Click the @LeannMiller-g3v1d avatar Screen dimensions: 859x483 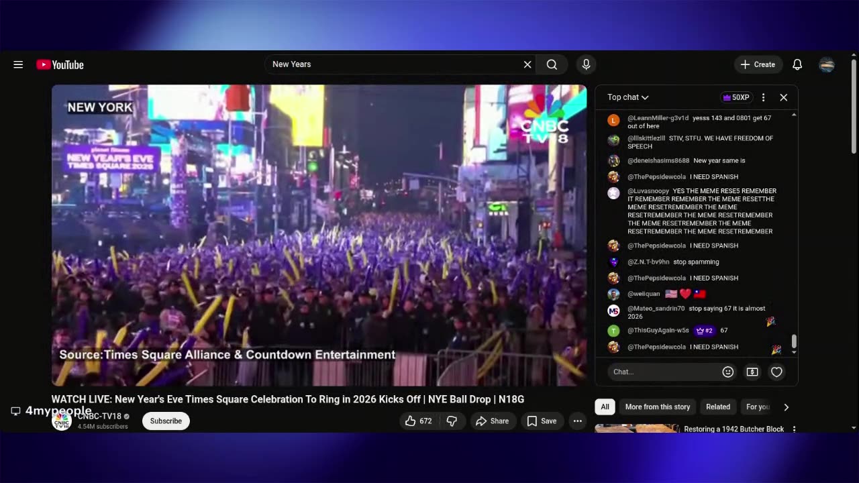point(613,120)
